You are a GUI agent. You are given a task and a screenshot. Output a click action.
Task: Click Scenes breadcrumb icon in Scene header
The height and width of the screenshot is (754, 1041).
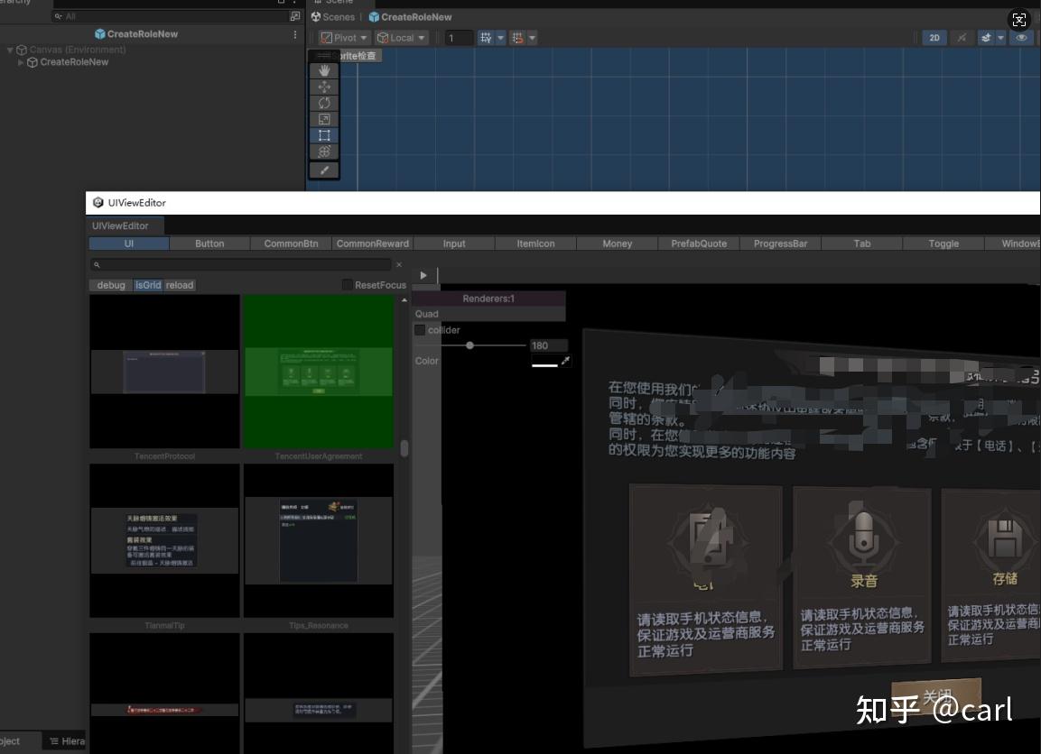click(316, 16)
